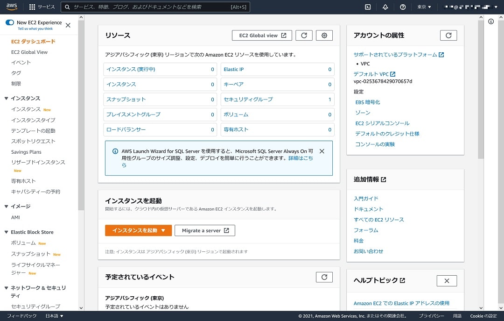The height and width of the screenshot is (321, 504).
Task: Open the CloudShell terminal icon
Action: pos(368,7)
